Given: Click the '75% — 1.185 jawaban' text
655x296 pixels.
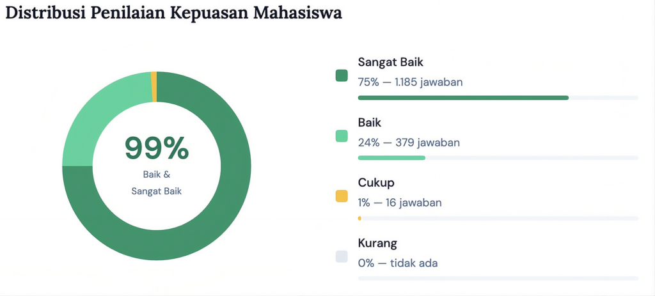Looking at the screenshot, I should (x=410, y=82).
